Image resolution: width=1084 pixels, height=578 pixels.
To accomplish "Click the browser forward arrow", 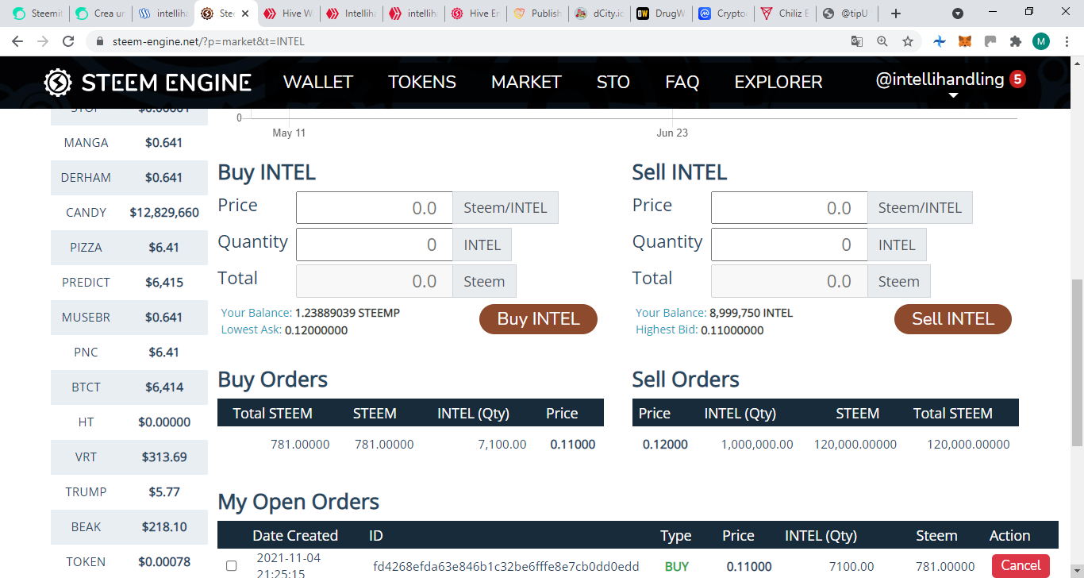I will [43, 41].
